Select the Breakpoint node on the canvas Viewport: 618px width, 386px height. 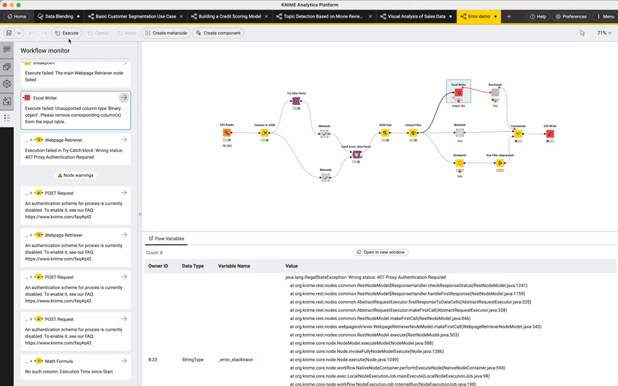pos(460,163)
